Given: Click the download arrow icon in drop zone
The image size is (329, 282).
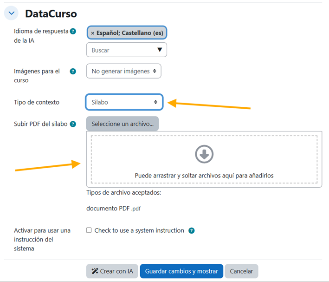Looking at the screenshot, I should [x=204, y=154].
